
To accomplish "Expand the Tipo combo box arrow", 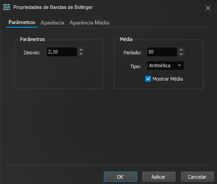I will pyautogui.click(x=180, y=65).
